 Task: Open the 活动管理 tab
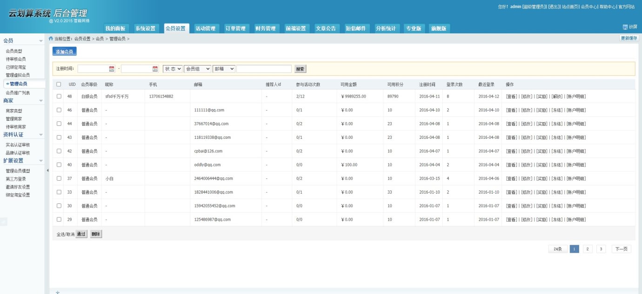pyautogui.click(x=205, y=28)
